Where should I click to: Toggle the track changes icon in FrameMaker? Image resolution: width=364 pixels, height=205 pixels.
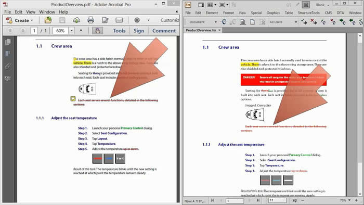click(224, 22)
